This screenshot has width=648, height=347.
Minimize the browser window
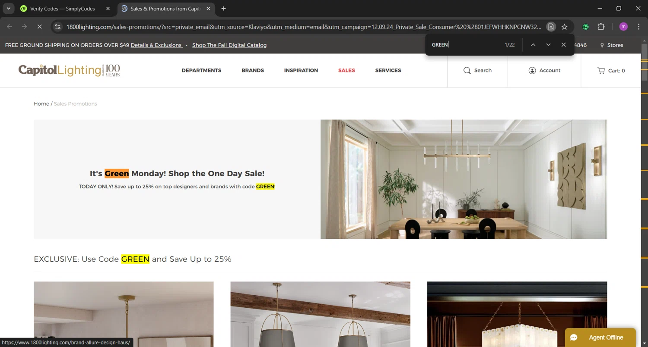600,9
